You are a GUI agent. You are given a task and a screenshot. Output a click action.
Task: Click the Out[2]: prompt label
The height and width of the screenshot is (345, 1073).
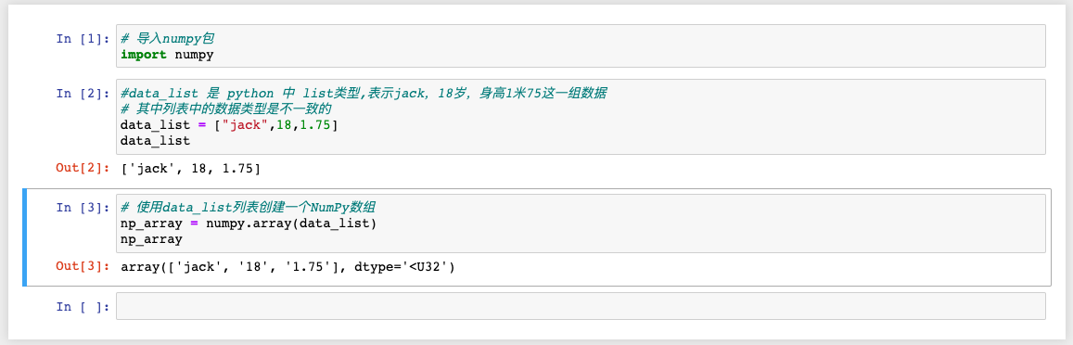[83, 168]
